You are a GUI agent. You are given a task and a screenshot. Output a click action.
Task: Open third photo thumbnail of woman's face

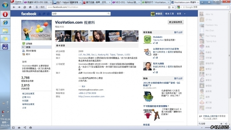coord(97,36)
